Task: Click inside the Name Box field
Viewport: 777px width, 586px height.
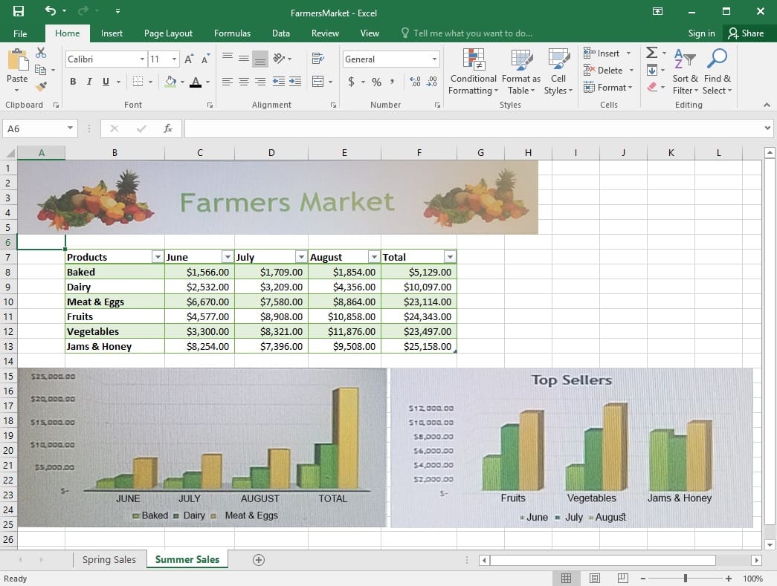Action: 35,128
